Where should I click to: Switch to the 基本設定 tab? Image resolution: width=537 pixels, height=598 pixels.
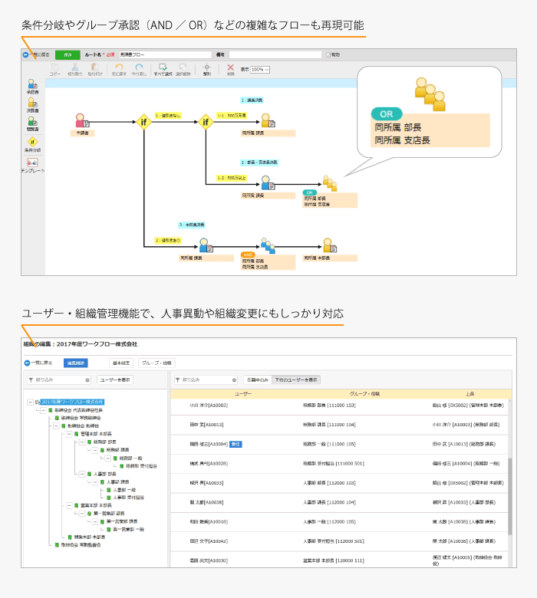pyautogui.click(x=121, y=363)
